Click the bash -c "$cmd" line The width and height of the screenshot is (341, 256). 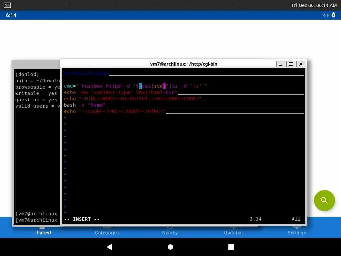click(x=85, y=105)
